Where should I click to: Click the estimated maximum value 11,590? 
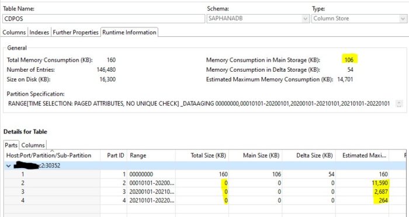point(380,183)
